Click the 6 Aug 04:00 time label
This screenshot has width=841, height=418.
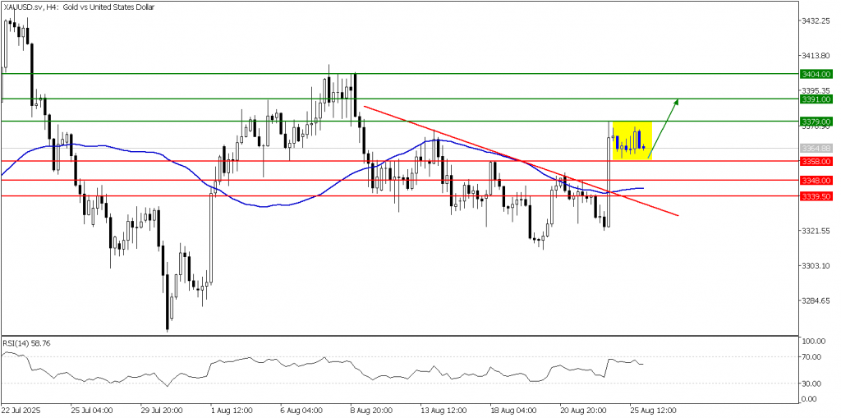click(x=301, y=410)
